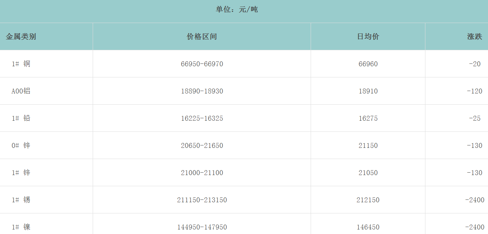
Task: Select the 20650-21650 price range cell
Action: (202, 145)
